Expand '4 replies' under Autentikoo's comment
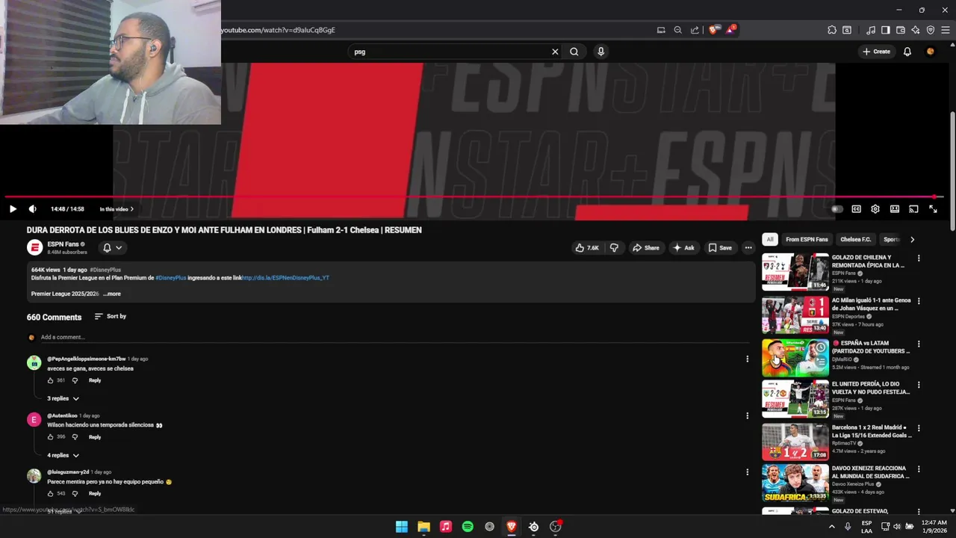The height and width of the screenshot is (538, 956). 63,455
